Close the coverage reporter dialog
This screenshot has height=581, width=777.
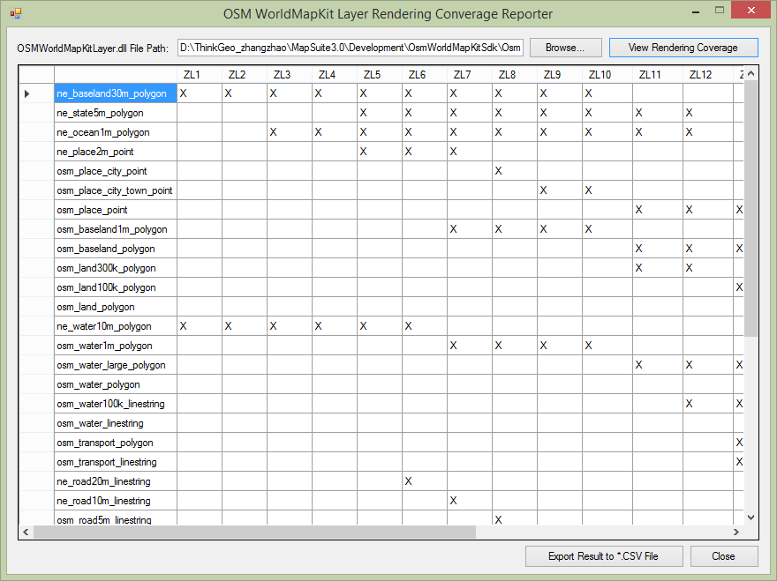[x=724, y=556]
